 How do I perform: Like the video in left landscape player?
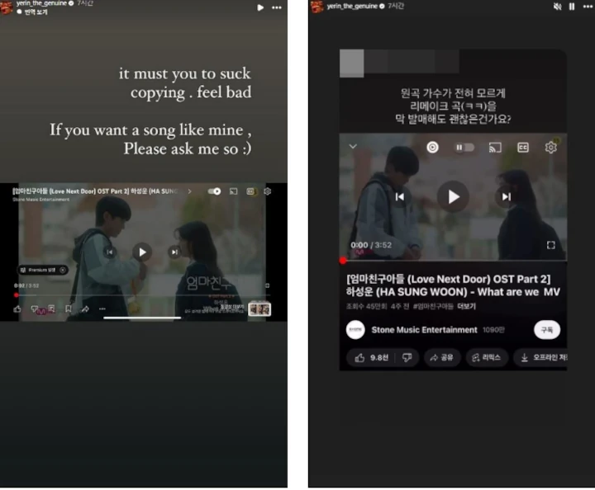(x=17, y=309)
